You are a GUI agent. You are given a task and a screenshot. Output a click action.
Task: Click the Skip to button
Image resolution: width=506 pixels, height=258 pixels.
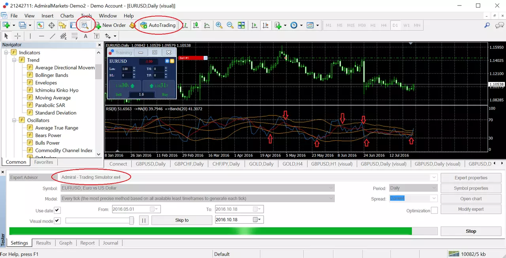coord(182,220)
